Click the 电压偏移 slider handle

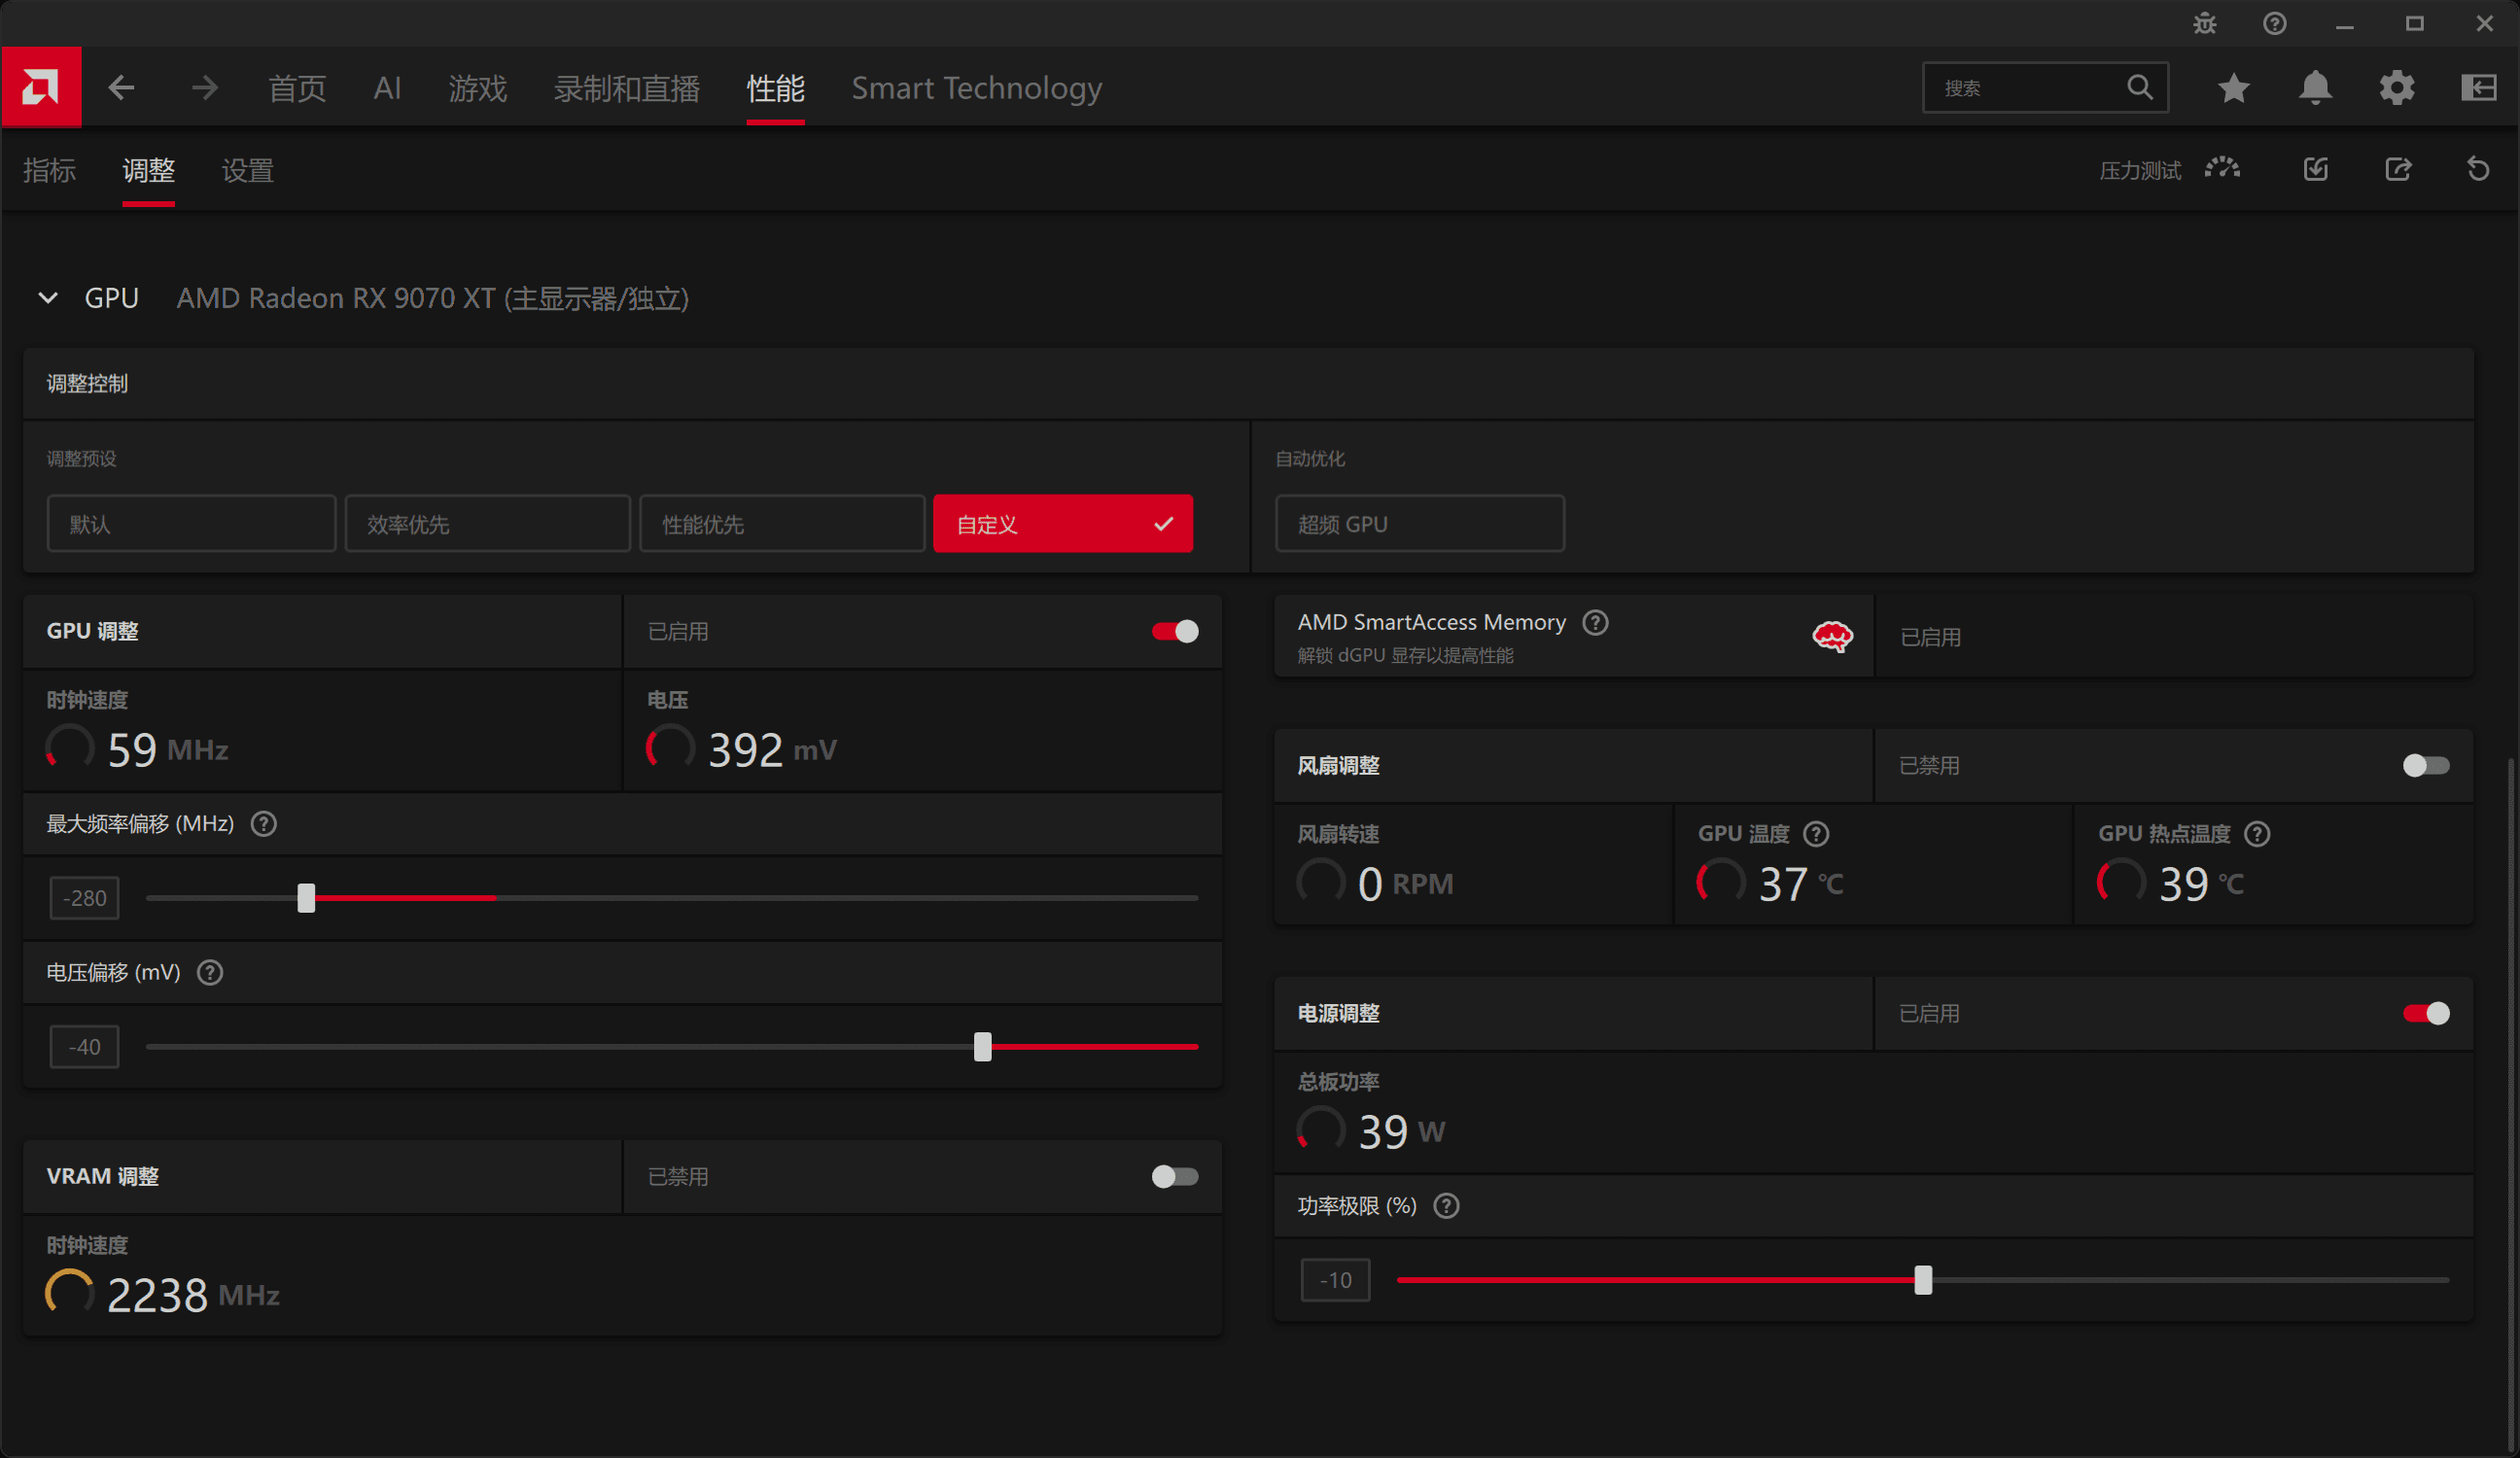pyautogui.click(x=983, y=1047)
